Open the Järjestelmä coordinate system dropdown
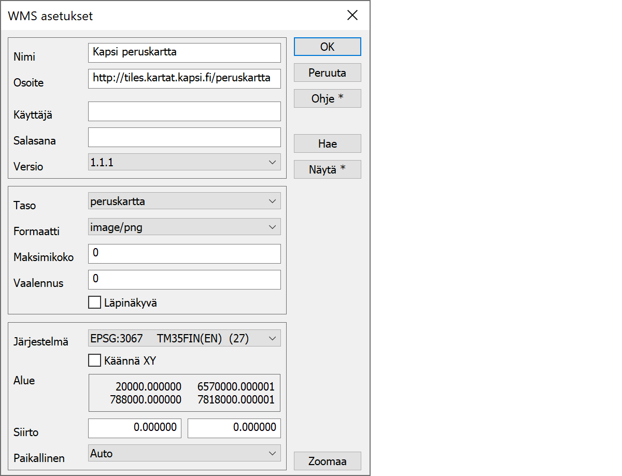This screenshot has height=476, width=622. pos(184,338)
